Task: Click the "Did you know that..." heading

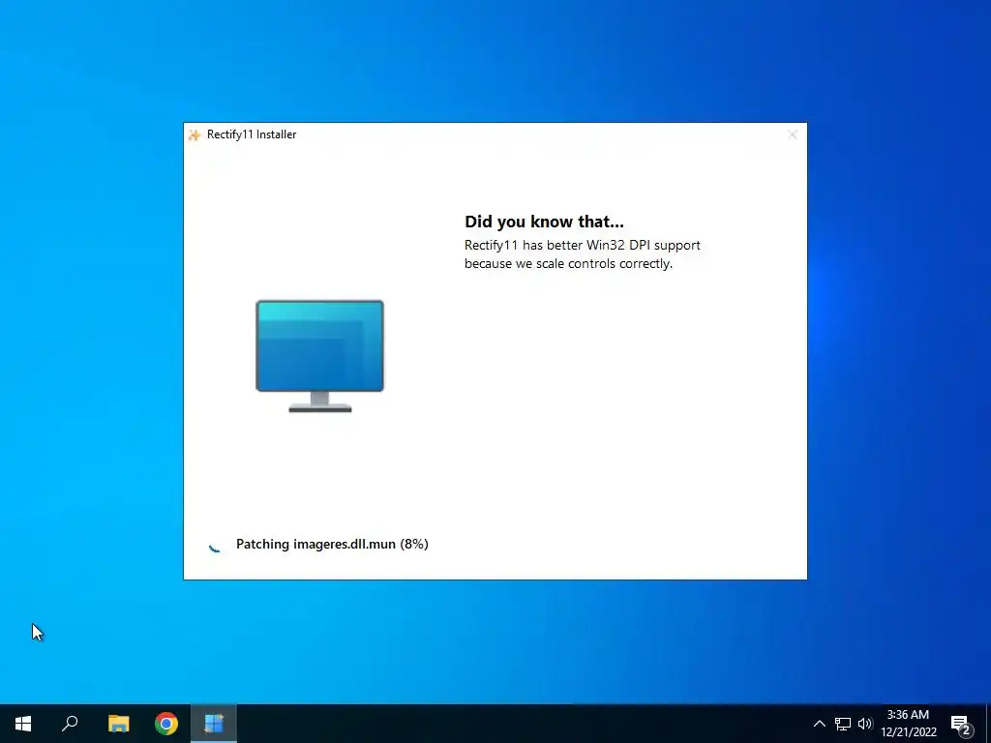Action: click(x=544, y=222)
